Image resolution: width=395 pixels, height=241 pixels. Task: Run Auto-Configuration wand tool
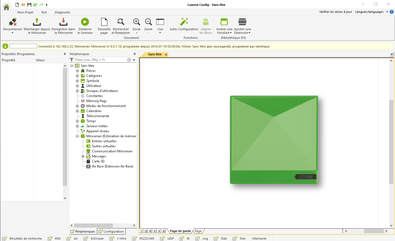click(x=184, y=22)
